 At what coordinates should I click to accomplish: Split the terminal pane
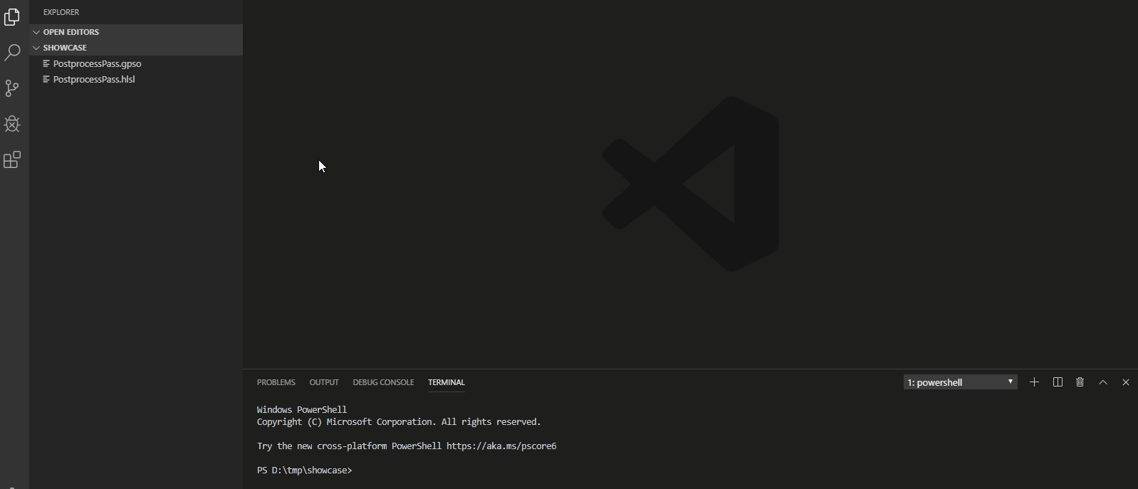click(x=1058, y=382)
